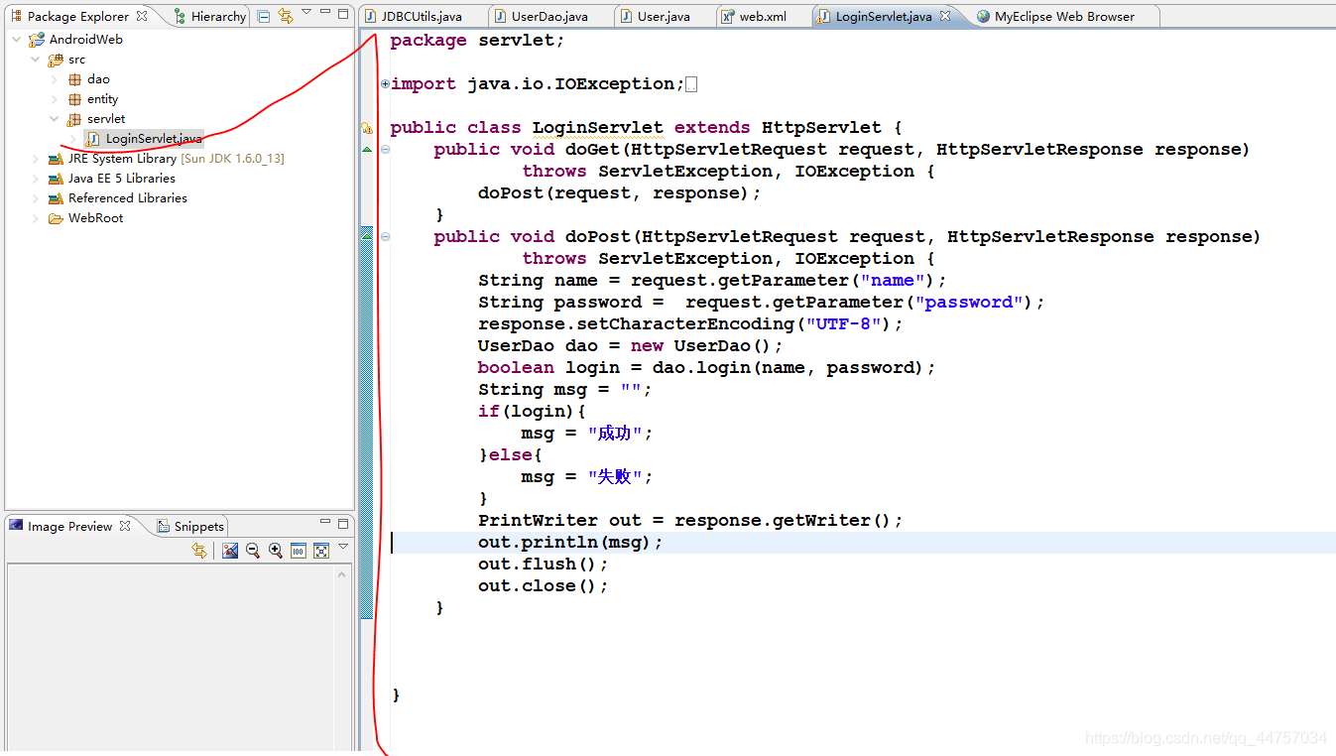
Task: Open the Image Preview dropdown menu arrow
Action: point(342,548)
